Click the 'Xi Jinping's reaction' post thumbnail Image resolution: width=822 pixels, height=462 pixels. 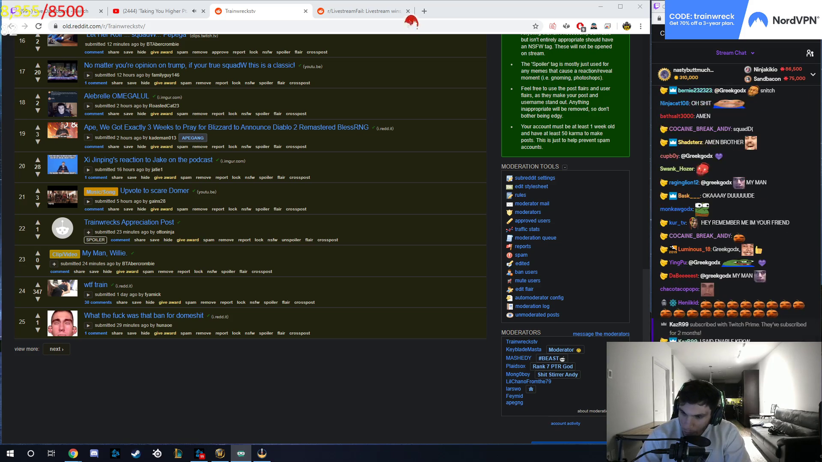tap(63, 165)
